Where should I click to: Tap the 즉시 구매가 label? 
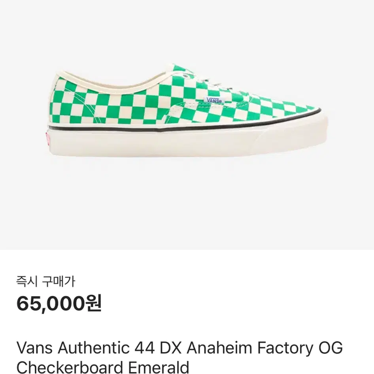45,281
